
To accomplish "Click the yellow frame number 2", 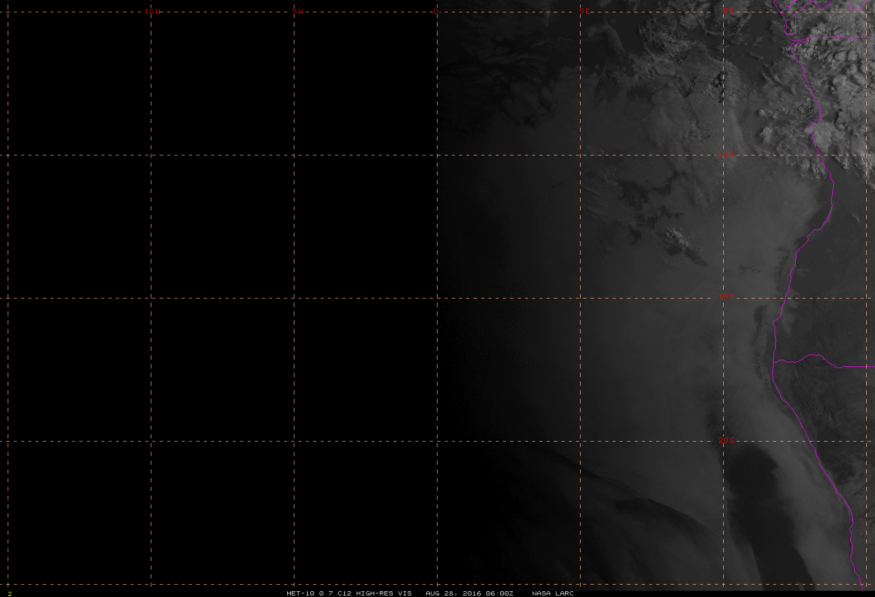I will click(x=10, y=594).
